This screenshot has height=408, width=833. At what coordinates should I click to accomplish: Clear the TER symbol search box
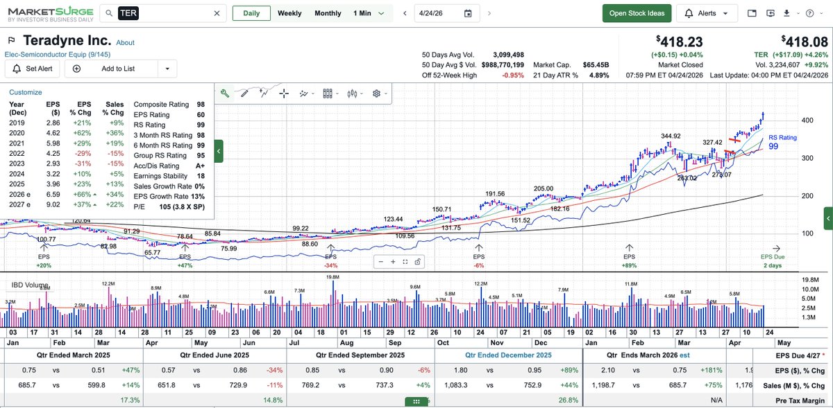point(216,13)
